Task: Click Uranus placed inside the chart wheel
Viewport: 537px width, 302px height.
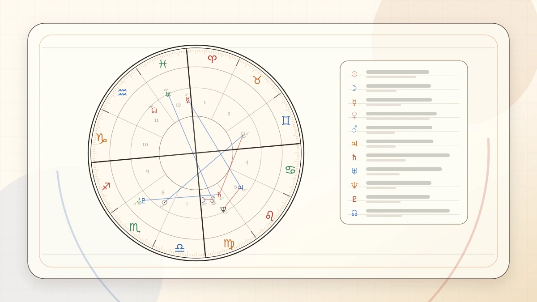Action: pyautogui.click(x=168, y=94)
